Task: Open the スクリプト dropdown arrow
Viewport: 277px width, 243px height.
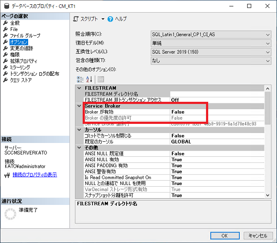Action: 103,19
